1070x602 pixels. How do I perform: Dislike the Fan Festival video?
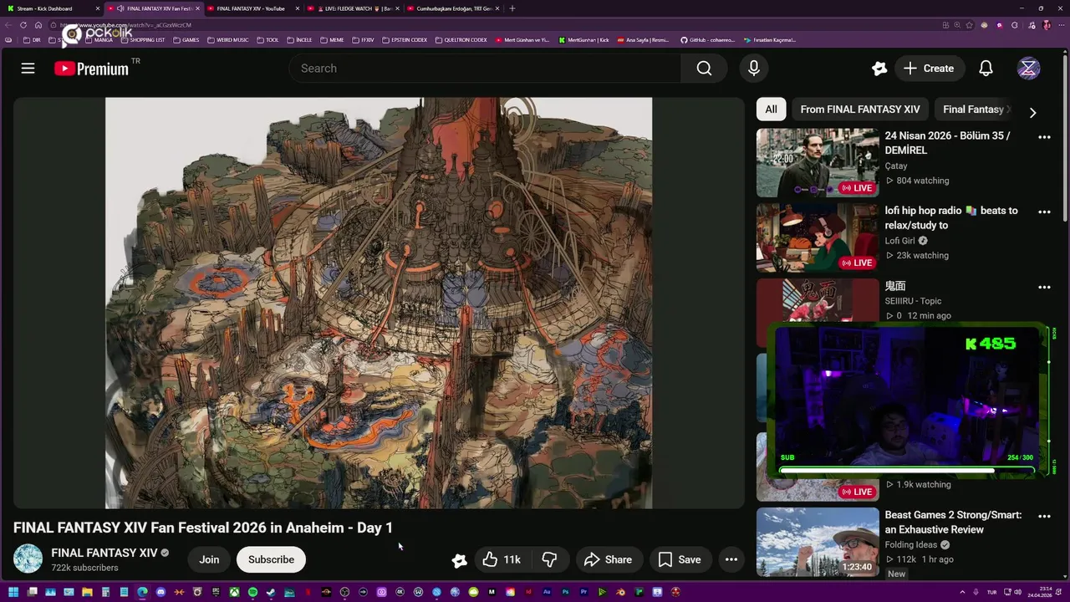549,559
